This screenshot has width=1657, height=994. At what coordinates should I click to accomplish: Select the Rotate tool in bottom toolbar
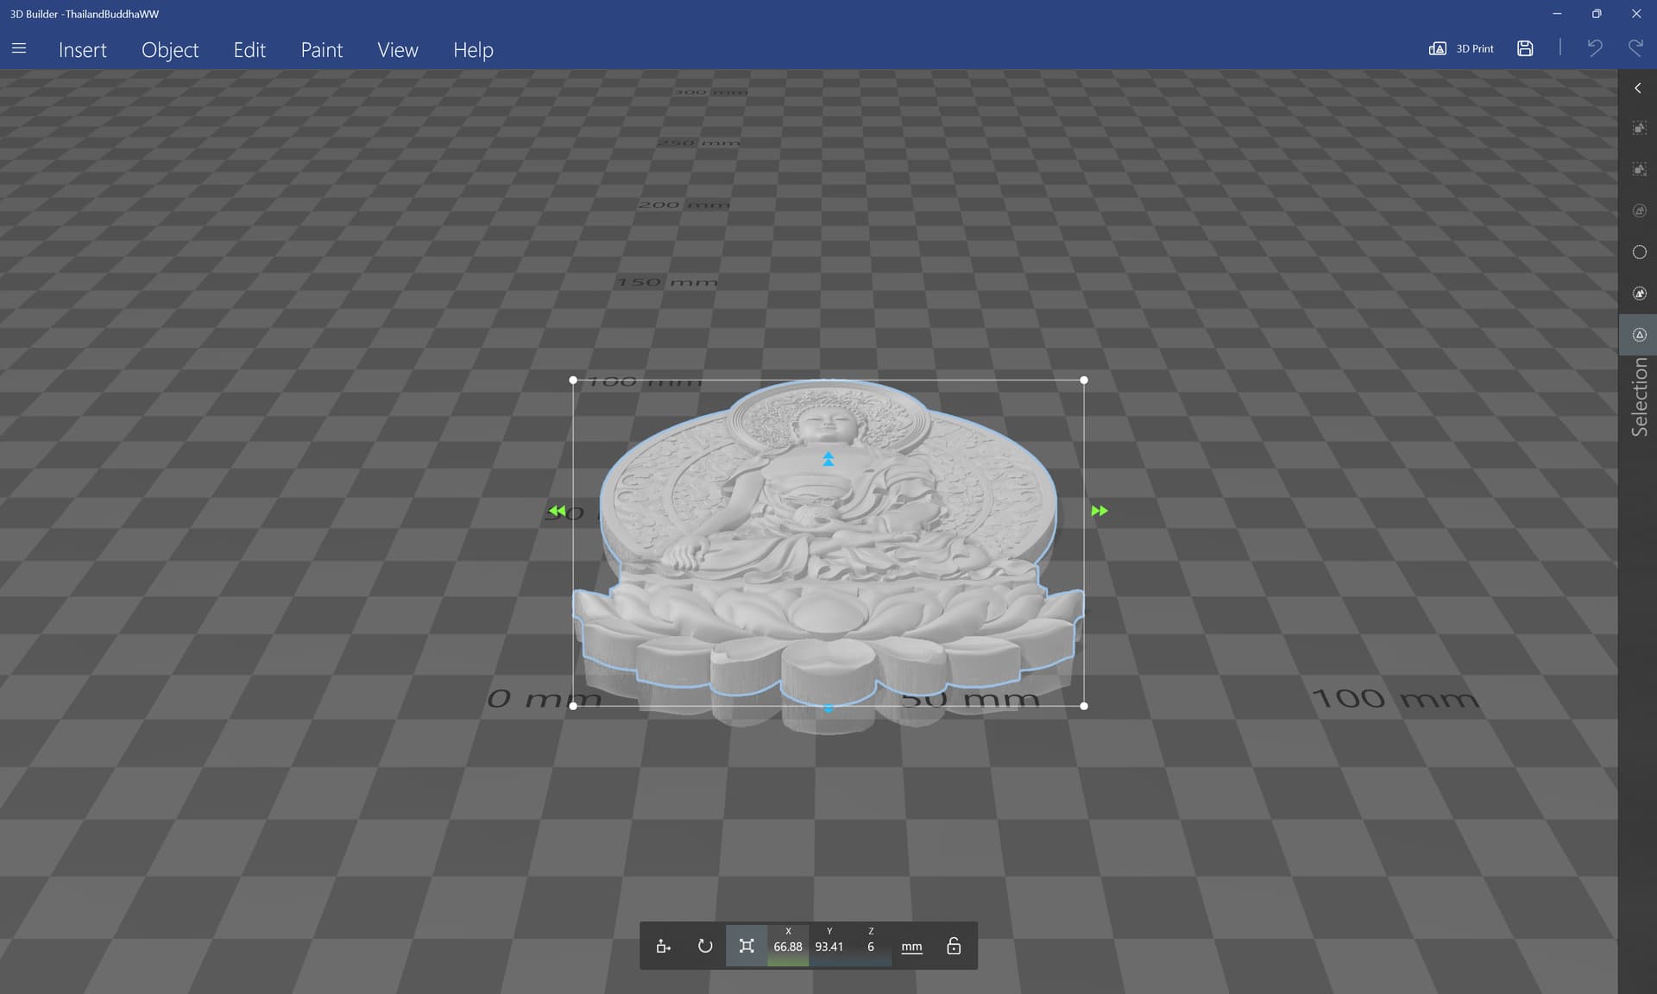[704, 947]
